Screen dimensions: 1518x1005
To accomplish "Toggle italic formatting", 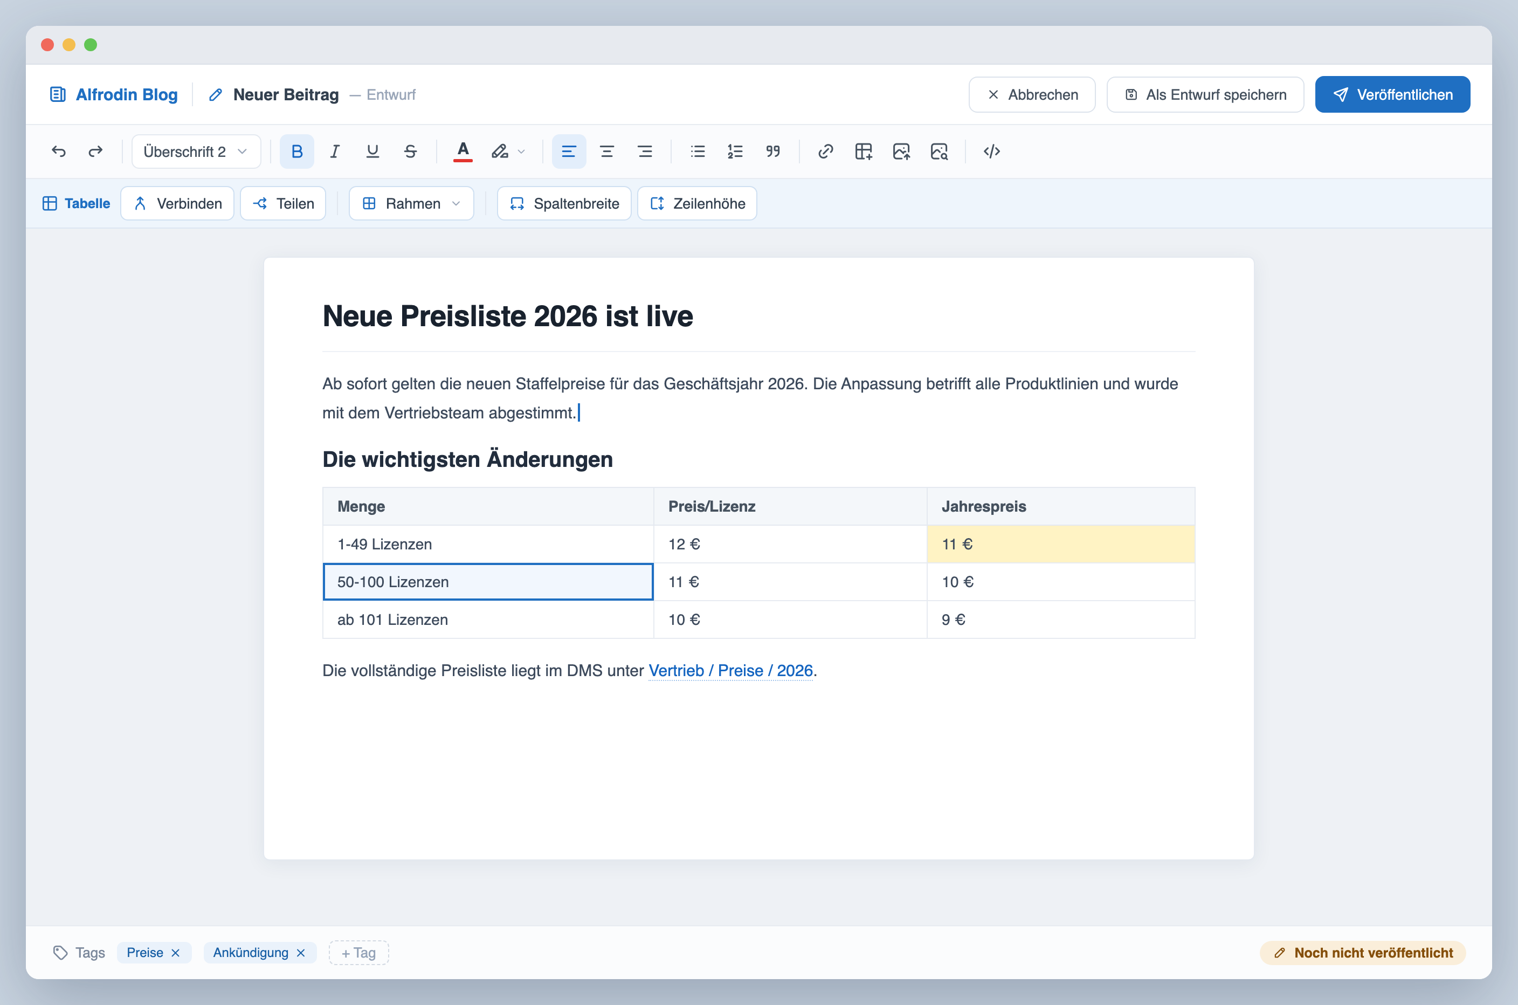I will pyautogui.click(x=334, y=152).
